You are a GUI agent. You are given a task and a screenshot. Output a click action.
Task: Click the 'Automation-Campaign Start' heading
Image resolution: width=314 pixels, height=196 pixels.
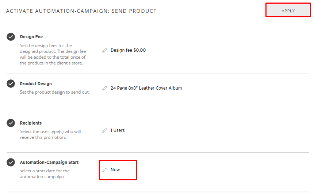tap(49, 162)
